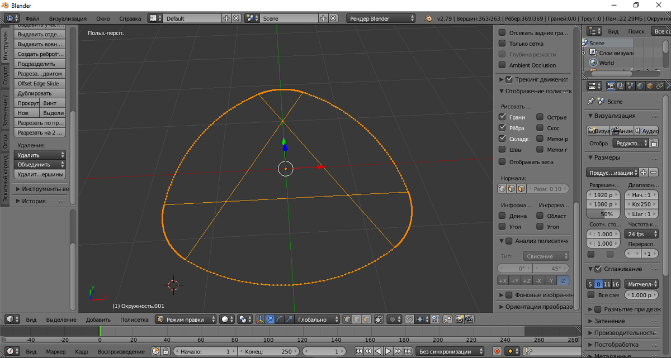Enable automatic keyframe record button
Screen dimensions: 671x358
pos(497,352)
